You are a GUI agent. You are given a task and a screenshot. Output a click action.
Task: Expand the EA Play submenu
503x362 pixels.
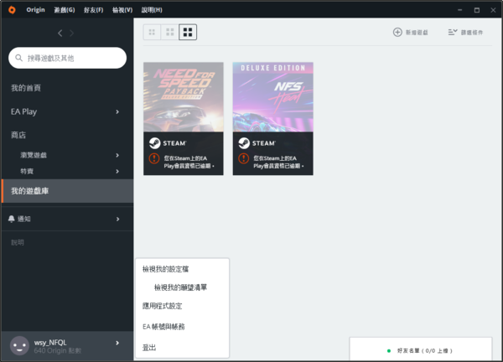(x=117, y=111)
